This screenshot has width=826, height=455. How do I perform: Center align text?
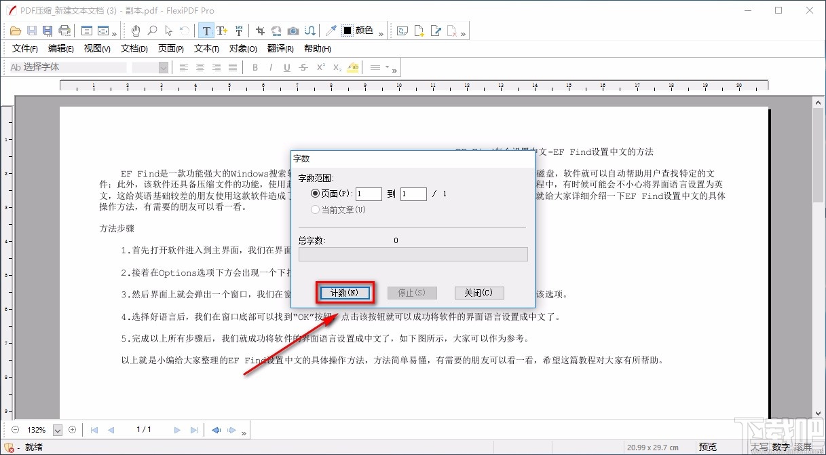pyautogui.click(x=200, y=67)
